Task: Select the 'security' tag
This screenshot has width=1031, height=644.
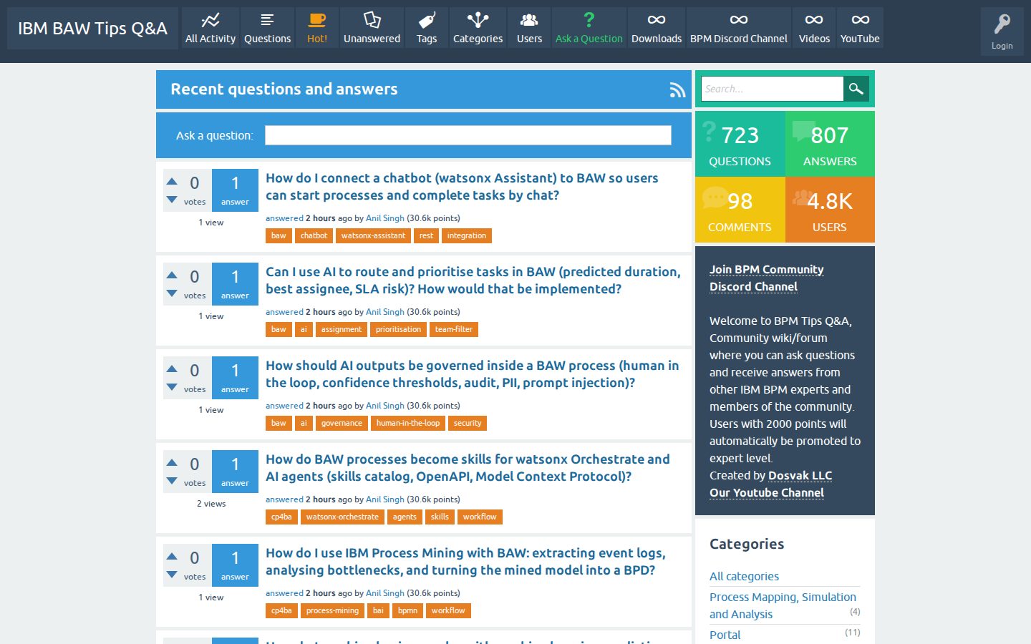Action: 468,423
